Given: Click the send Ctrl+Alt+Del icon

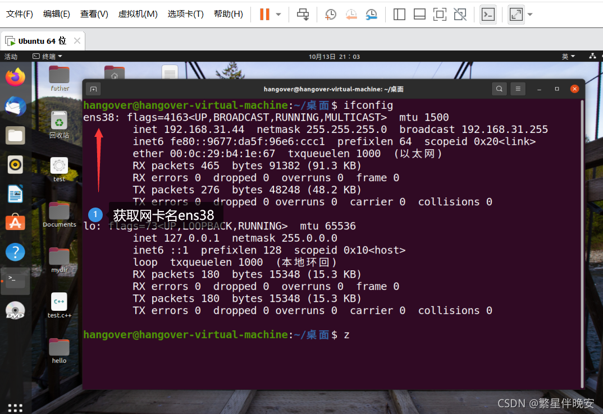Looking at the screenshot, I should (303, 15).
